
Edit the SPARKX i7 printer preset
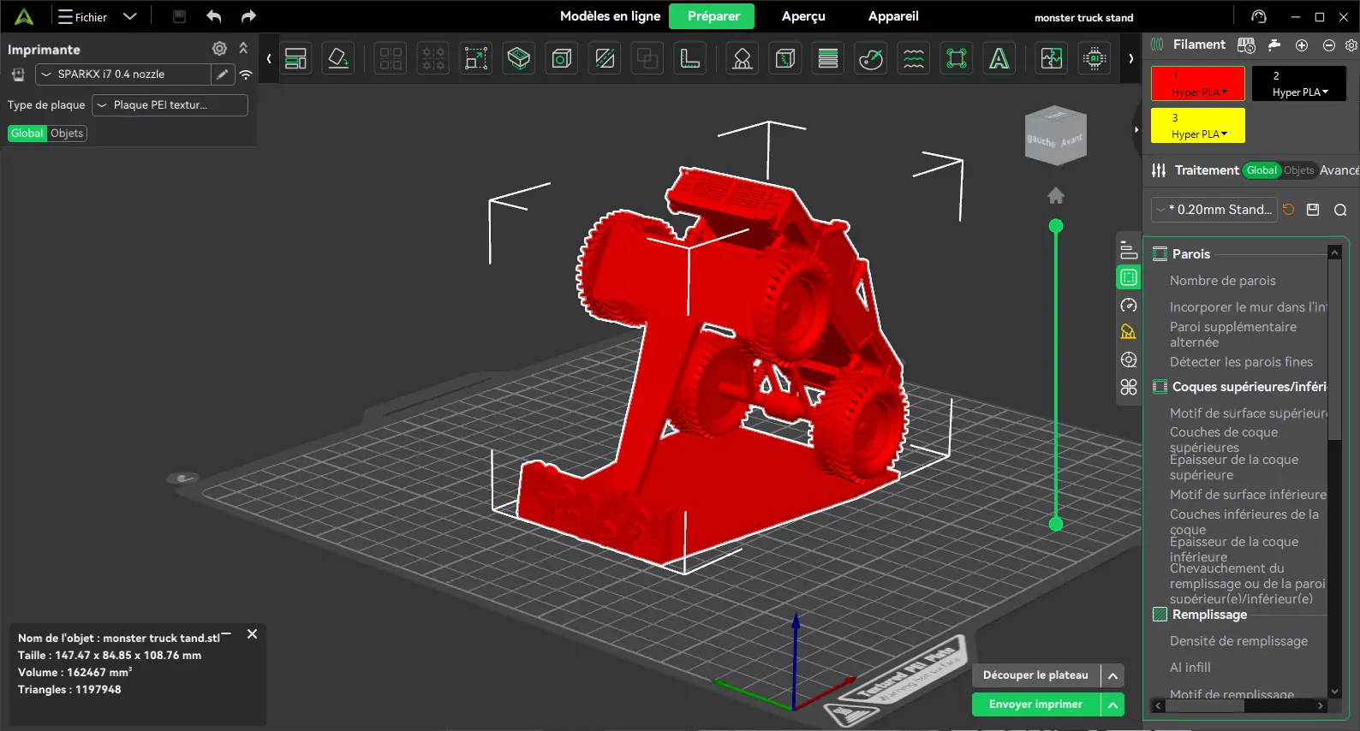point(223,74)
